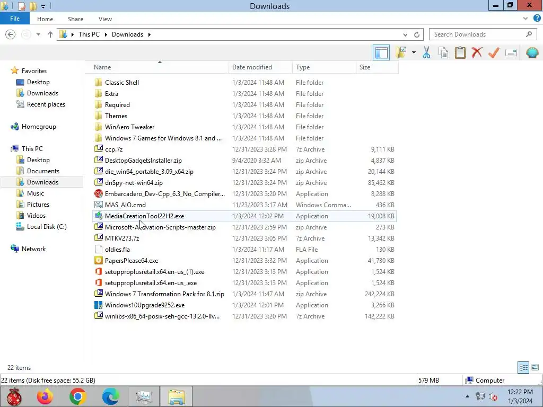543x407 pixels.
Task: Select the MAS_AIO.cmd file icon
Action: pyautogui.click(x=98, y=205)
